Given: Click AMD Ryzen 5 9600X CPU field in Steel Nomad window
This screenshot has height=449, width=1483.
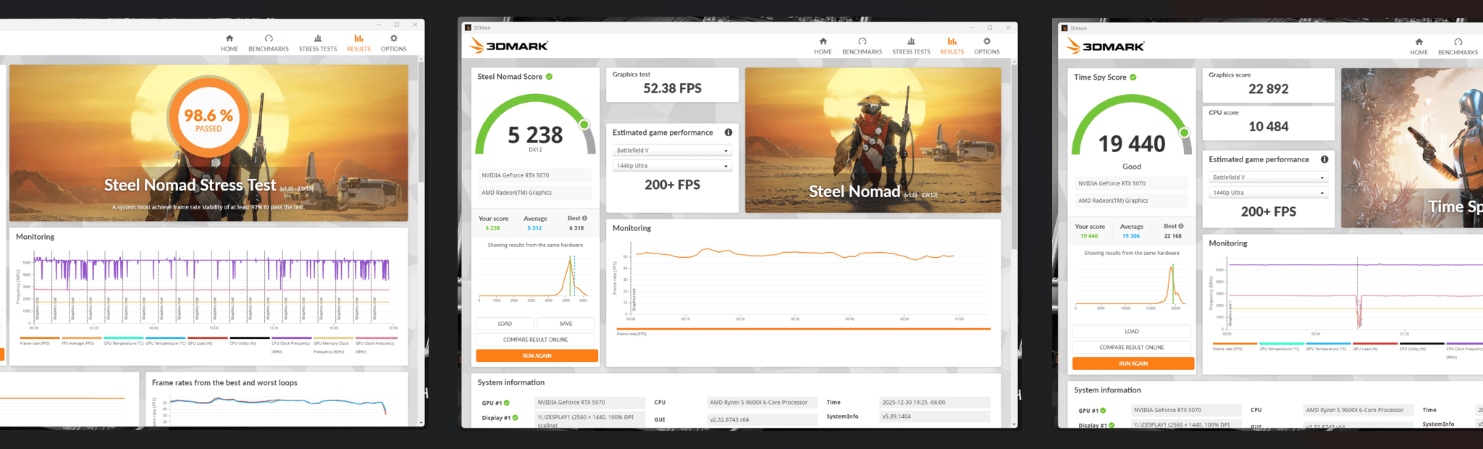Looking at the screenshot, I should tap(762, 403).
